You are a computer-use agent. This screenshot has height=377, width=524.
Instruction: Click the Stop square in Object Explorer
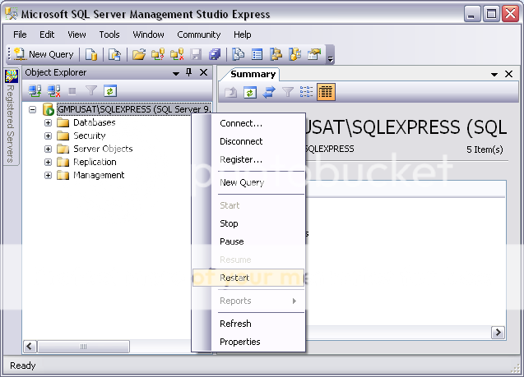(72, 91)
